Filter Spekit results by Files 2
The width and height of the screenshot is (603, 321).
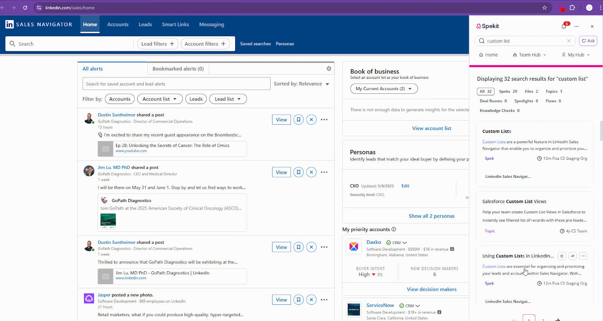[x=531, y=91]
